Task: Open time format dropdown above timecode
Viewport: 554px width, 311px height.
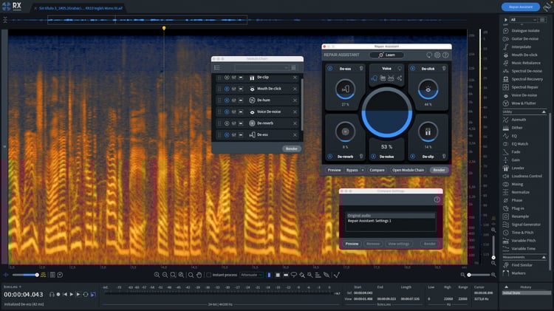Action: pos(13,287)
